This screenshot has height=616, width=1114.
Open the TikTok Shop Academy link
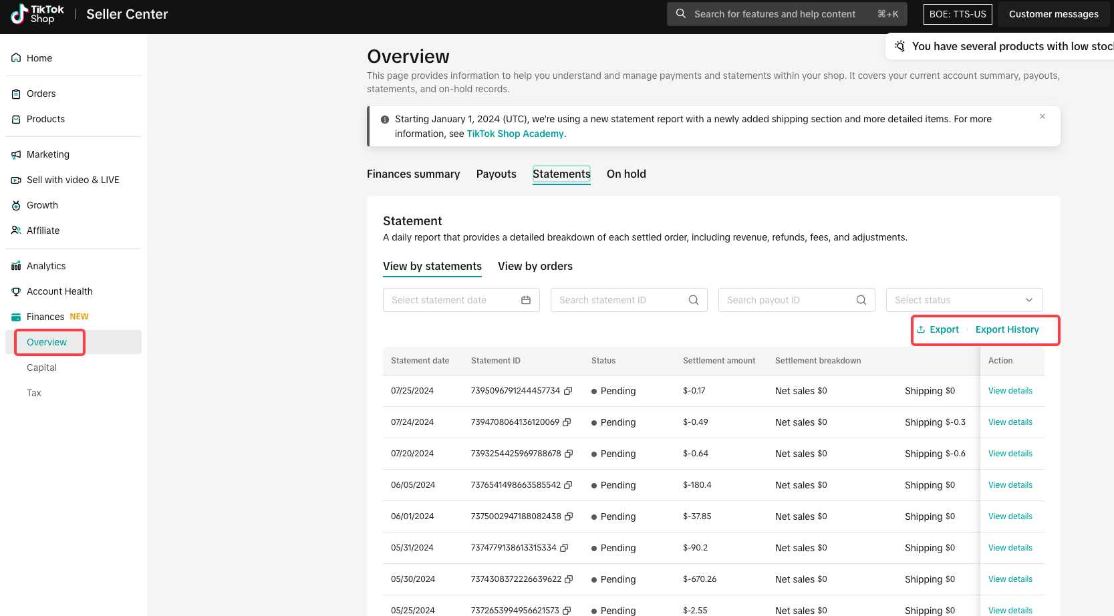click(x=515, y=134)
